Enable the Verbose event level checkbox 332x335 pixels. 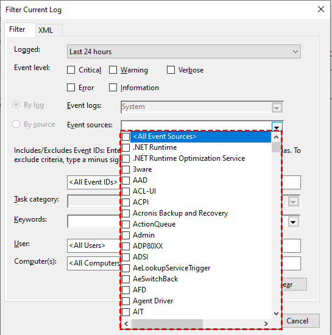coord(171,70)
